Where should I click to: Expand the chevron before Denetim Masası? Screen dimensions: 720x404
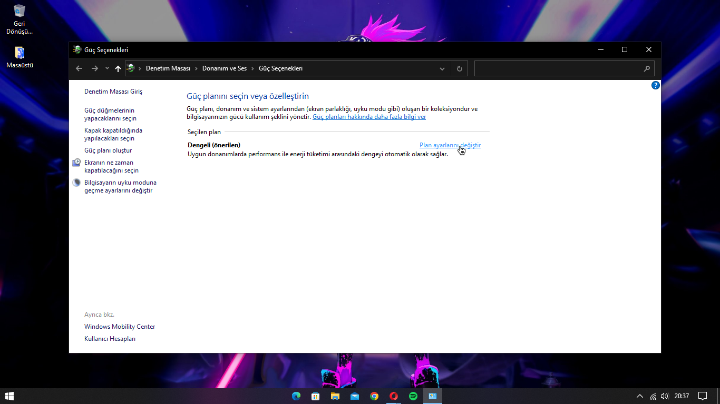point(140,68)
